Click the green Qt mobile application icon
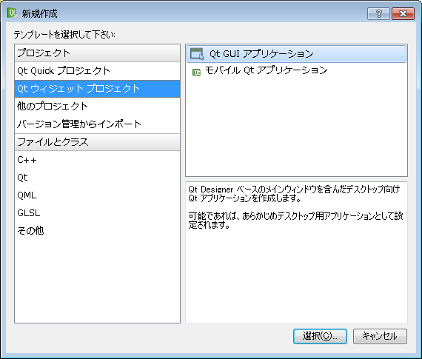This screenshot has width=422, height=359. coord(196,73)
